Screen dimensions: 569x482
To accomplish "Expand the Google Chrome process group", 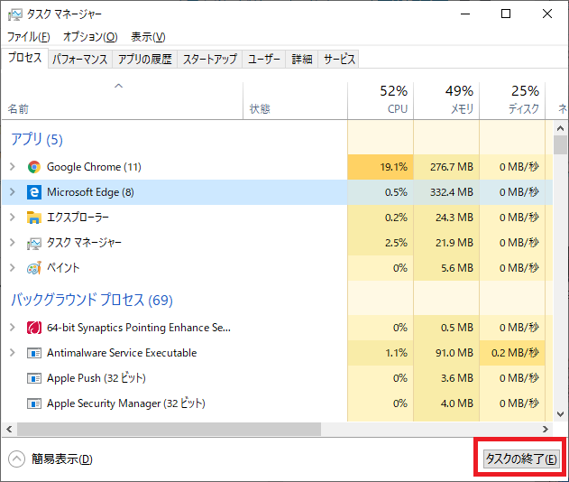I will click(x=13, y=167).
